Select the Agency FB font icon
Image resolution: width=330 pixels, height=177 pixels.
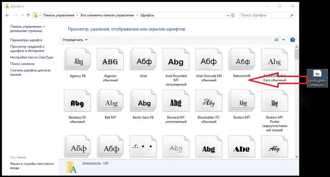tap(77, 59)
